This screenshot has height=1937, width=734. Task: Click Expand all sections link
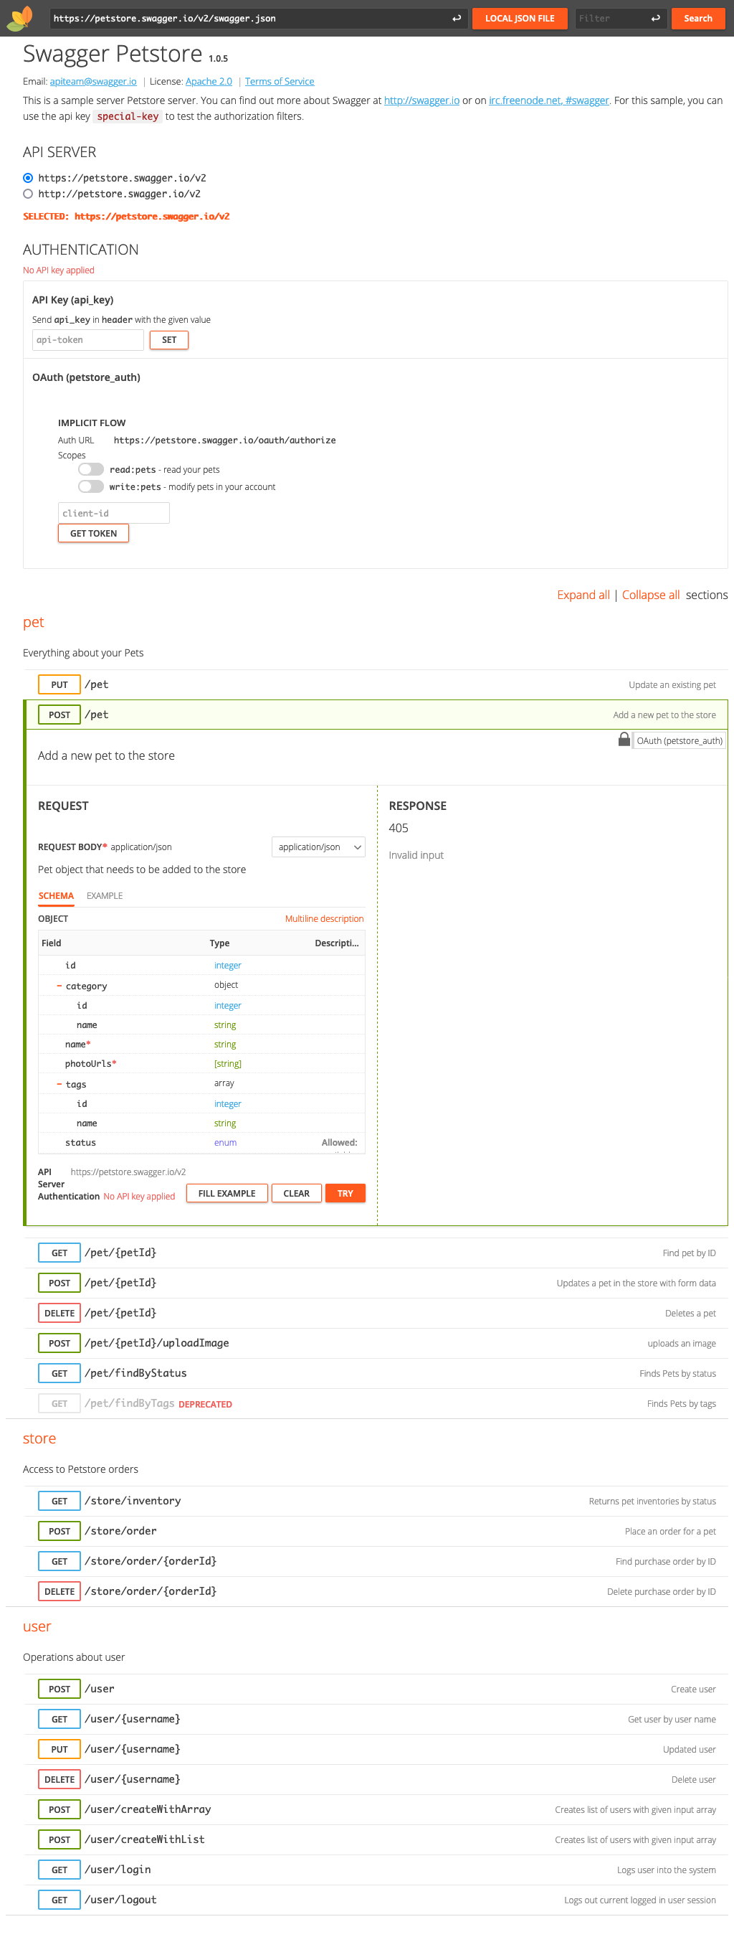pos(583,595)
